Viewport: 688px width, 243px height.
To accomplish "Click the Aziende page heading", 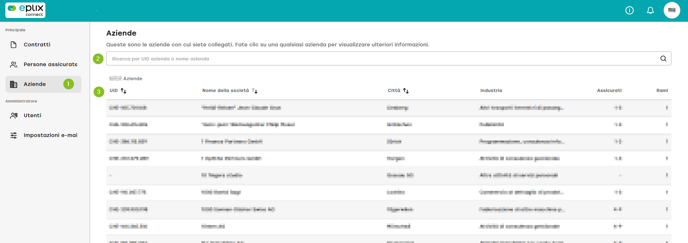I will click(x=121, y=33).
